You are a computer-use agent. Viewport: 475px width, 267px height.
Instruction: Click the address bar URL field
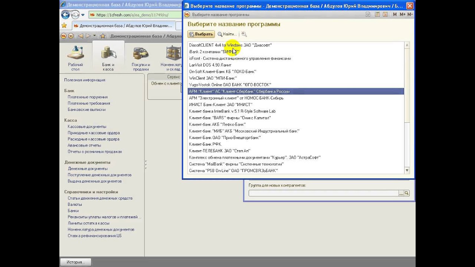[135, 15]
